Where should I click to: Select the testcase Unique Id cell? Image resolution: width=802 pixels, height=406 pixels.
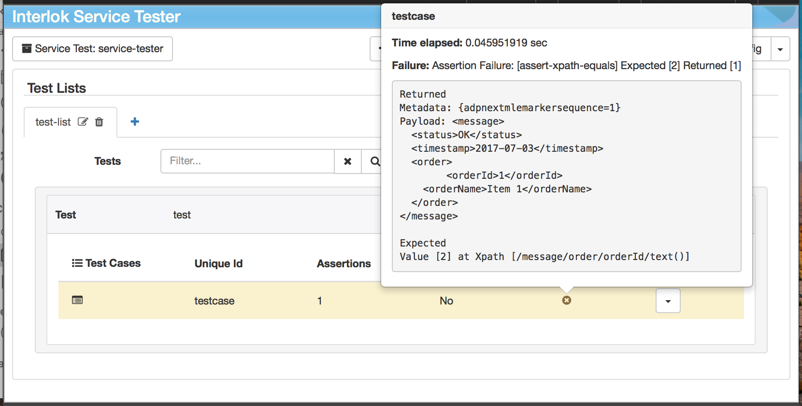click(x=215, y=301)
